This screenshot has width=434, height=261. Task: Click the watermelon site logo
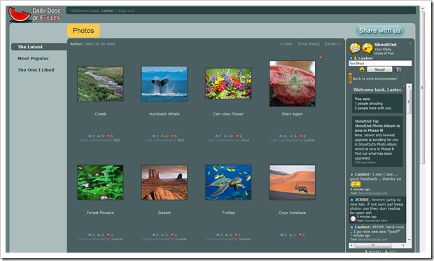click(x=20, y=15)
